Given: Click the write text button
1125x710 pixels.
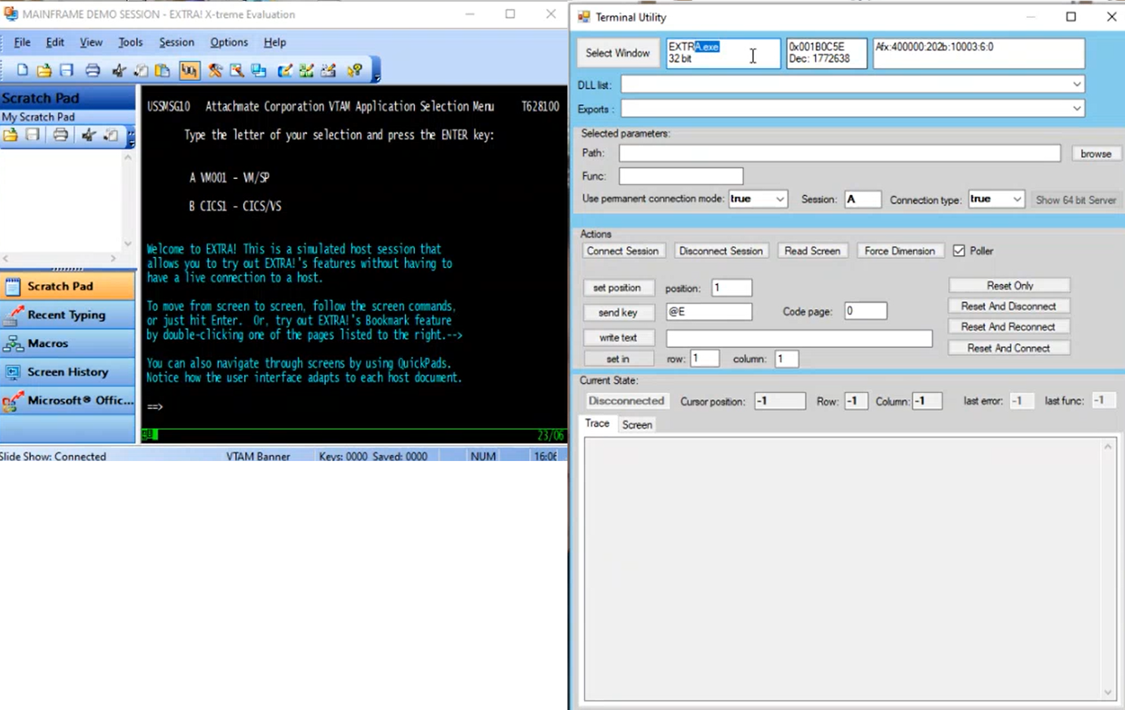Looking at the screenshot, I should click(x=618, y=337).
